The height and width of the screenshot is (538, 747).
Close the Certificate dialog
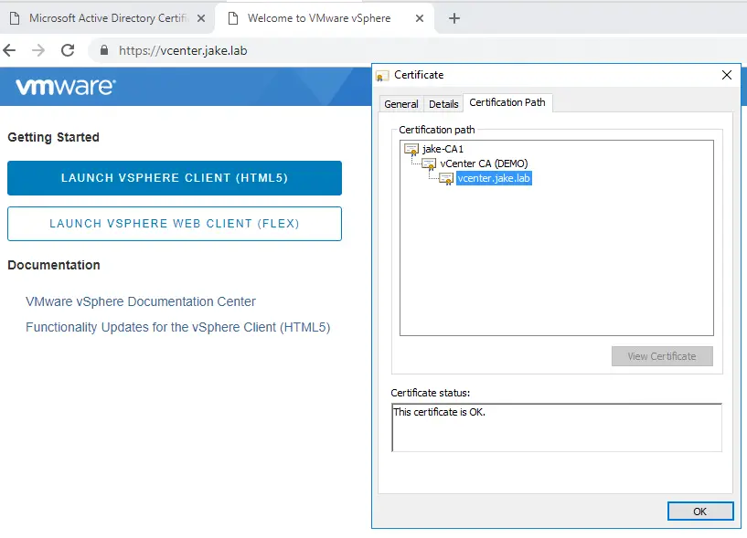[727, 75]
